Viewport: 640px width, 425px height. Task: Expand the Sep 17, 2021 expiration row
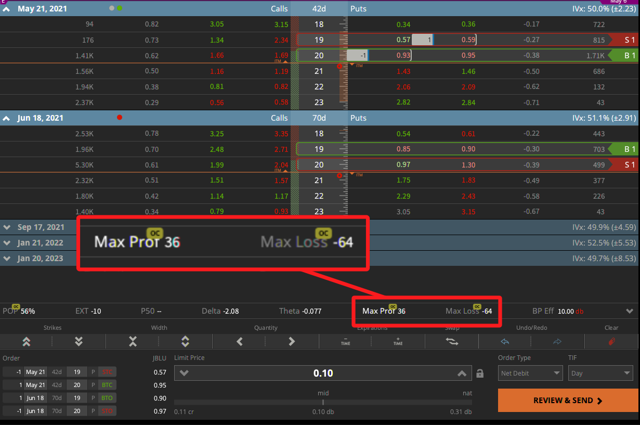(7, 227)
